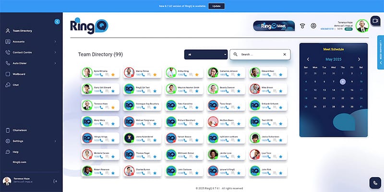Image resolution: width=384 pixels, height=192 pixels.
Task: Expand the Auto Dialer submenu chevron
Action: coord(55,63)
